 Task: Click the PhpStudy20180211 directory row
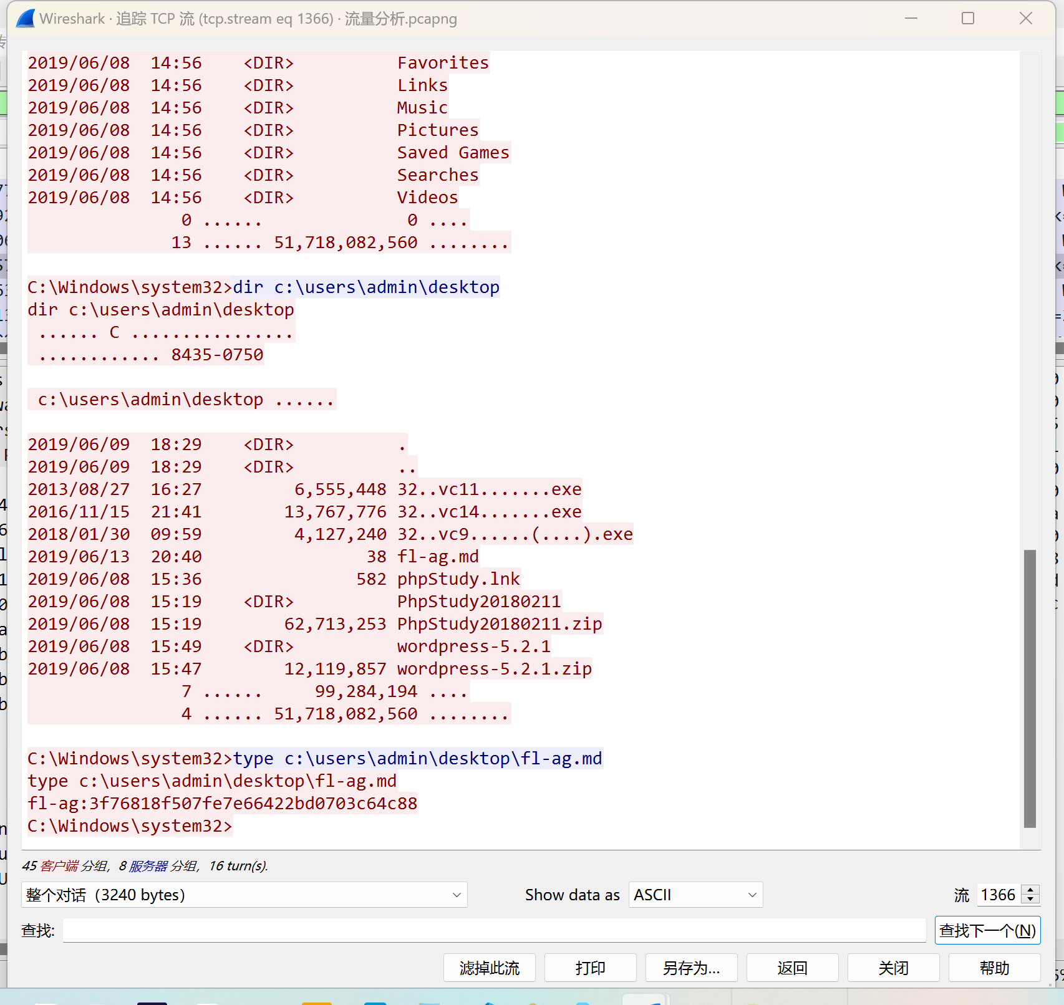point(294,601)
